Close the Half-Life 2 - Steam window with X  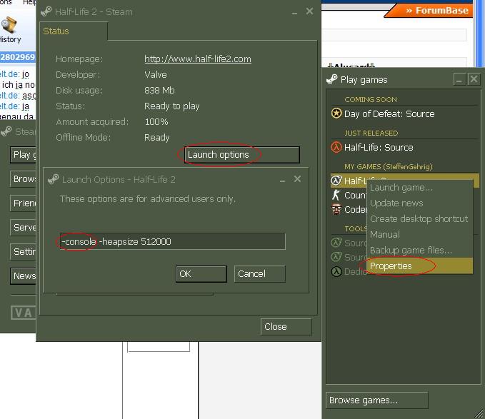point(309,11)
